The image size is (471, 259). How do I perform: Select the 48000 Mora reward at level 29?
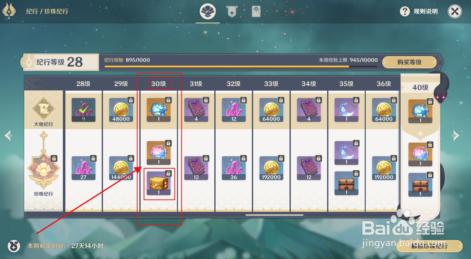point(121,110)
